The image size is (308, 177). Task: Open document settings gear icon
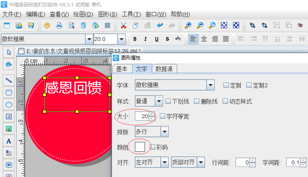(x=47, y=25)
